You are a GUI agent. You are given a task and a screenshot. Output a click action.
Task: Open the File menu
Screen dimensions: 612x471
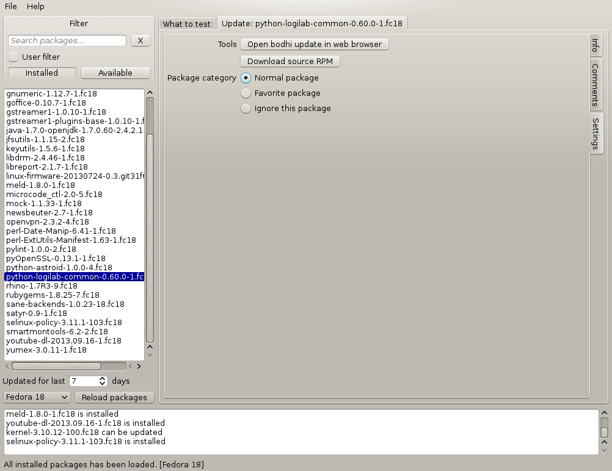tap(10, 6)
